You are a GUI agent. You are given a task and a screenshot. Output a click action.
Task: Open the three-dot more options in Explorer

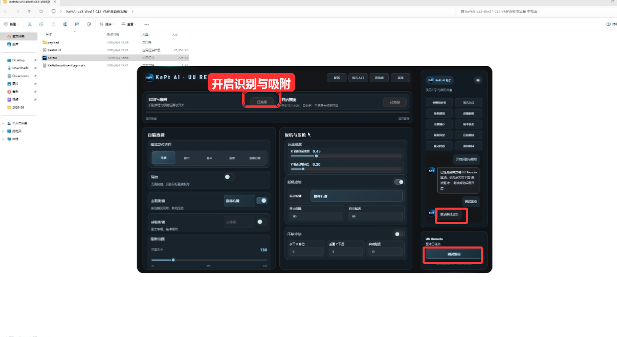146,24
